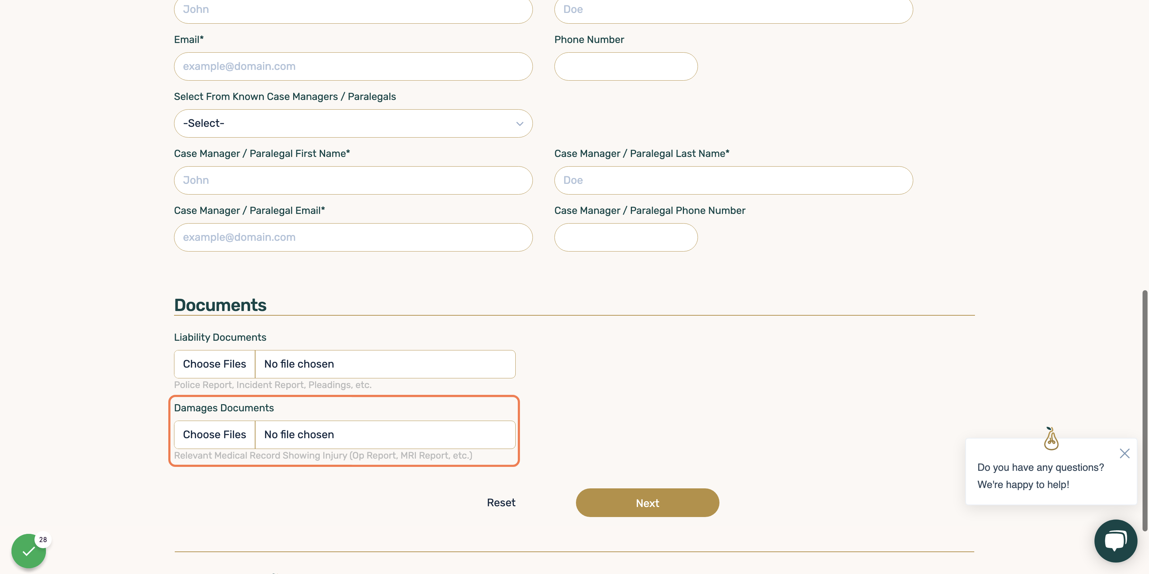Close the questions help popup

[1125, 453]
